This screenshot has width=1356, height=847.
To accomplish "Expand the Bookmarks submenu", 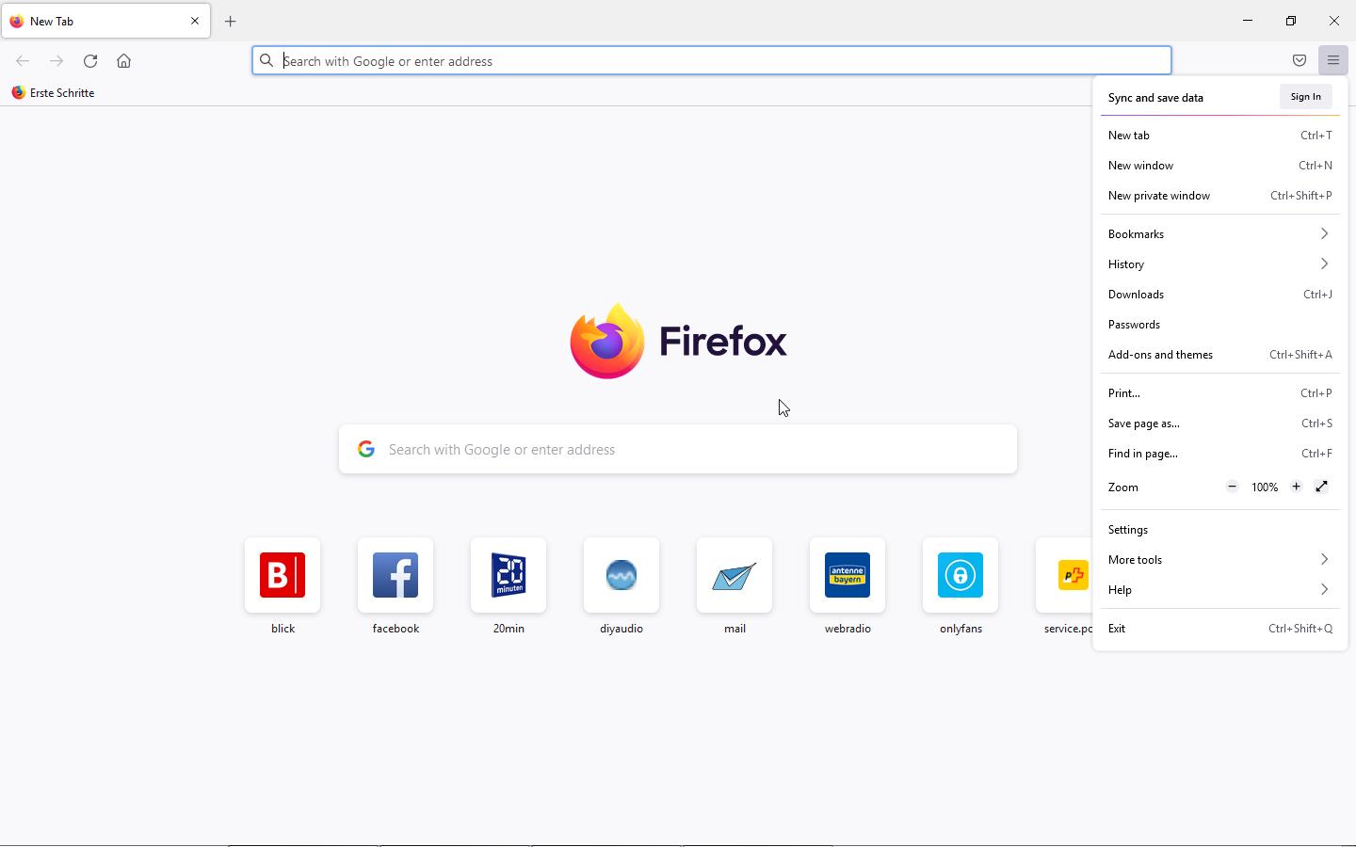I will click(x=1219, y=234).
